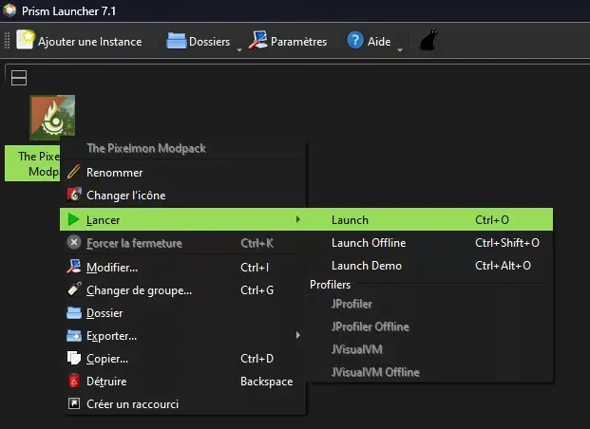Select the The Pixelmon Modpack instance label
This screenshot has height=429, width=590.
pos(32,163)
